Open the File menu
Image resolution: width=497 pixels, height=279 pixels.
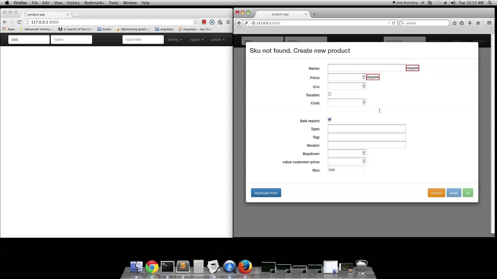pyautogui.click(x=35, y=3)
